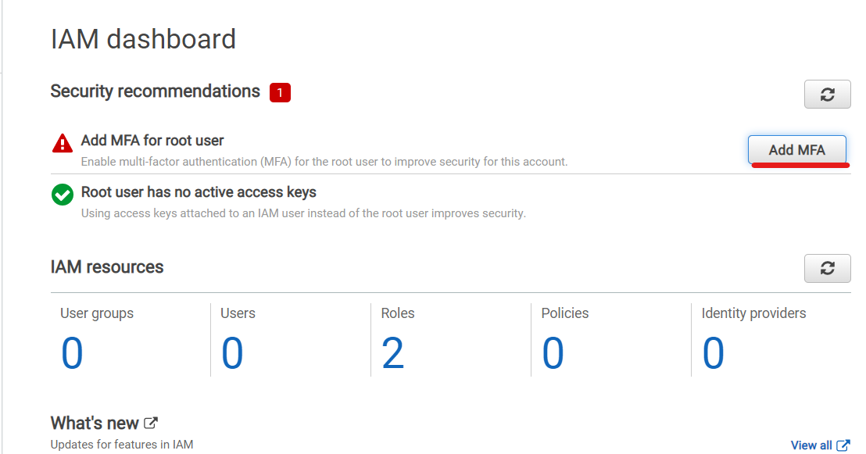The height and width of the screenshot is (454, 866).
Task: Click the IAM resources heading
Action: (107, 267)
